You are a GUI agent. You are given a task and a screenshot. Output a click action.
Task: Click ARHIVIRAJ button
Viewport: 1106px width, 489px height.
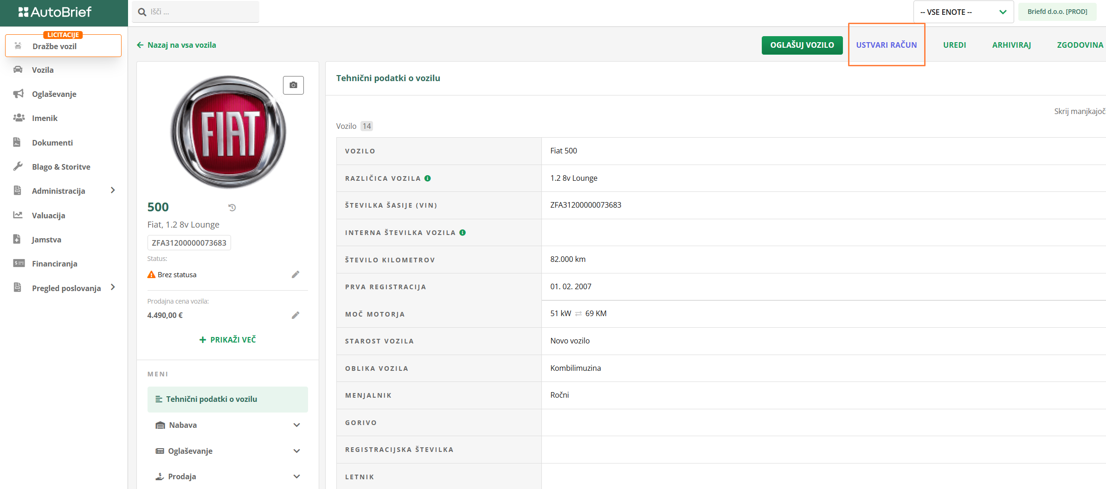tap(1011, 45)
